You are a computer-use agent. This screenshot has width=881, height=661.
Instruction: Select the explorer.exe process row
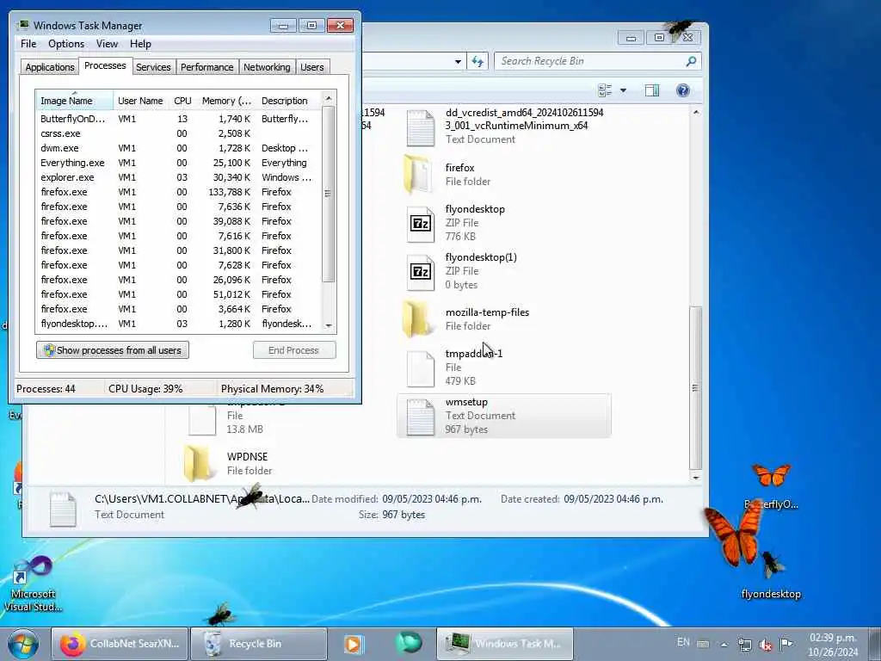[177, 177]
